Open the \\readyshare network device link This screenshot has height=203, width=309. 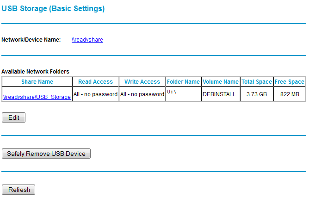(x=87, y=40)
